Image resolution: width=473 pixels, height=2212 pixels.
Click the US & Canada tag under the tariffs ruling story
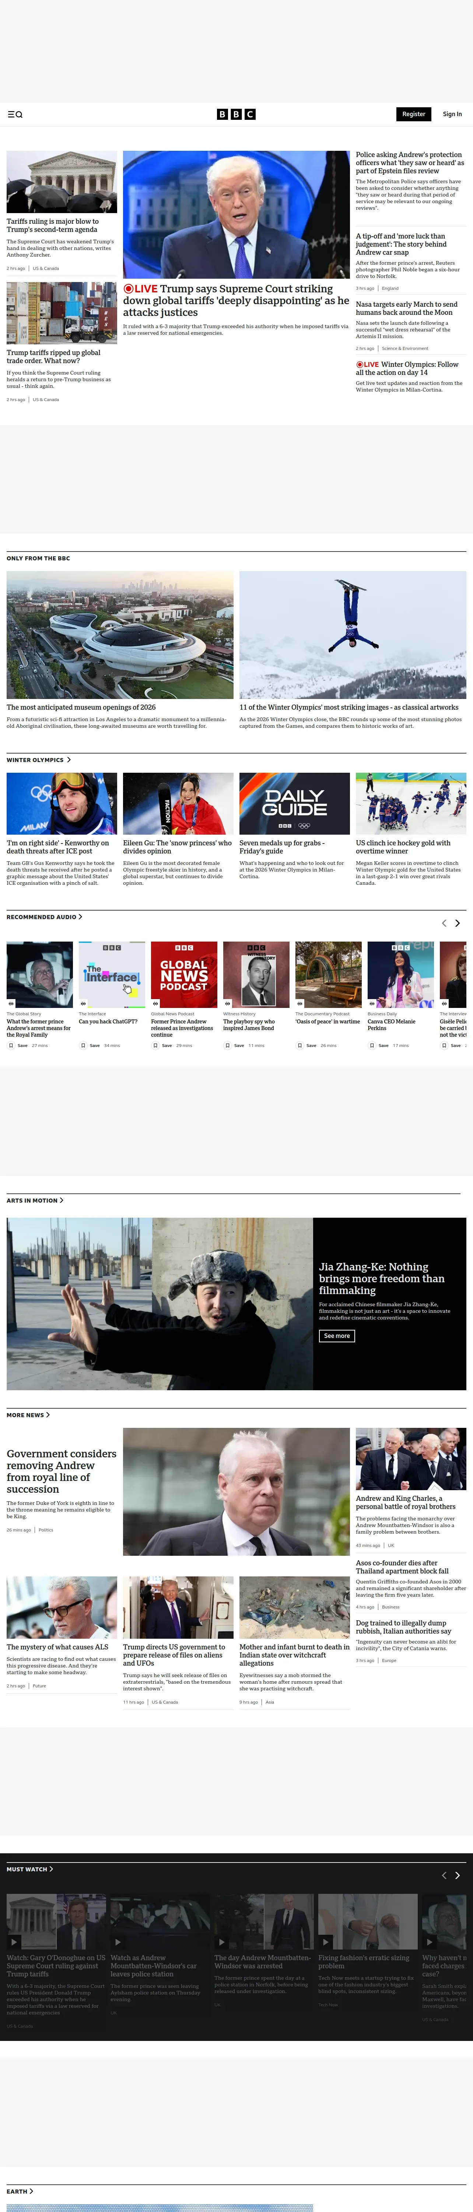46,268
